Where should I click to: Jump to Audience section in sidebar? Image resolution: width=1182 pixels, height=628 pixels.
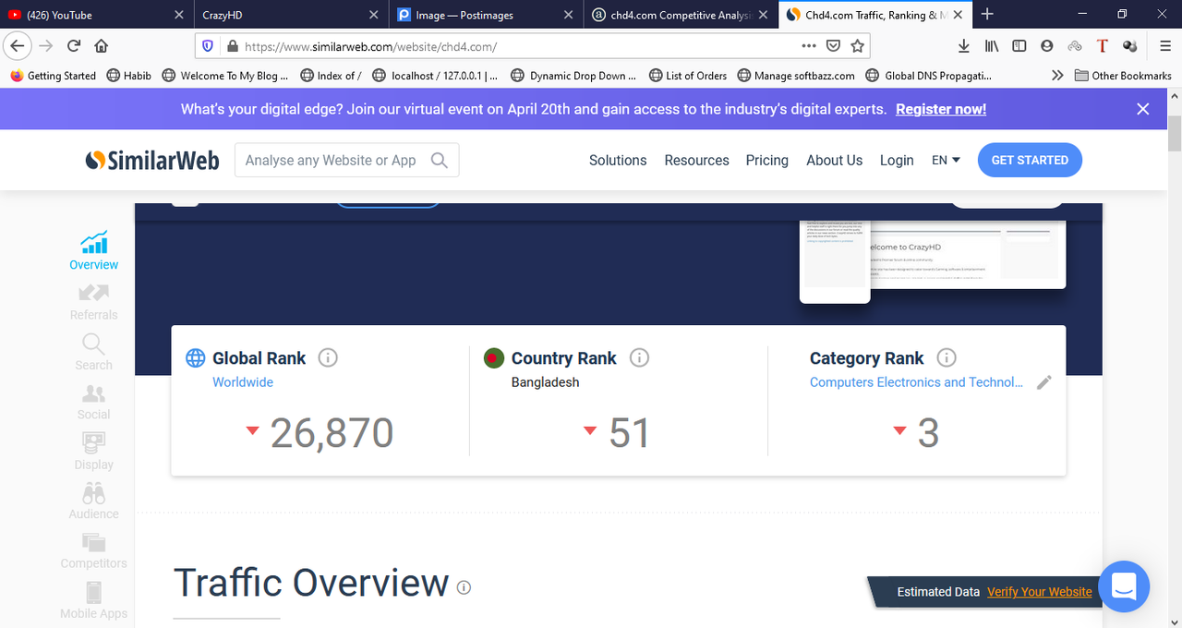click(93, 501)
